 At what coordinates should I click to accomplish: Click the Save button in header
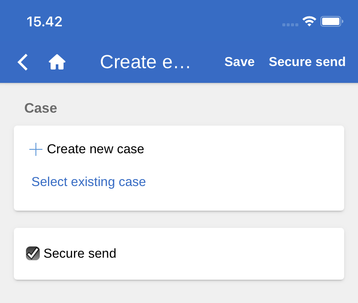point(239,62)
